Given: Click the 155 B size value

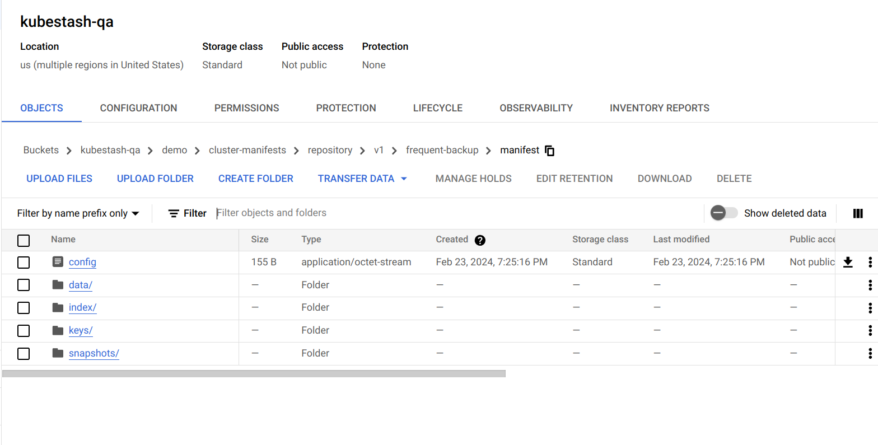Looking at the screenshot, I should [x=264, y=262].
